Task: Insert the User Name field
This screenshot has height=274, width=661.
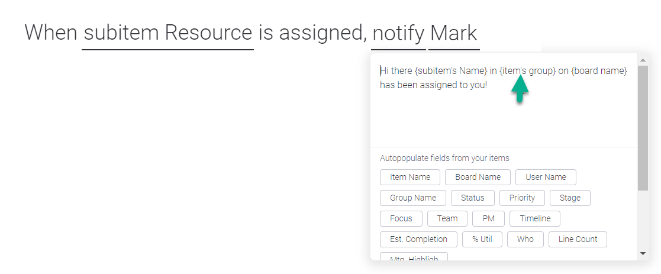Action: point(546,177)
